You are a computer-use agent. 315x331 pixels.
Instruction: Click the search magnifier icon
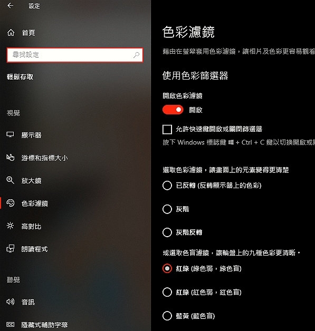(x=136, y=55)
